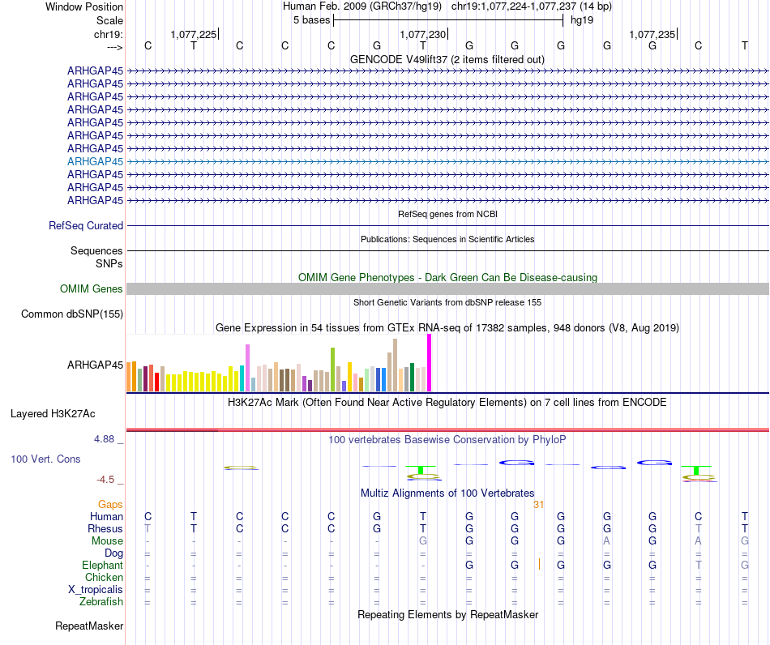Select the Human species row label

[x=106, y=516]
